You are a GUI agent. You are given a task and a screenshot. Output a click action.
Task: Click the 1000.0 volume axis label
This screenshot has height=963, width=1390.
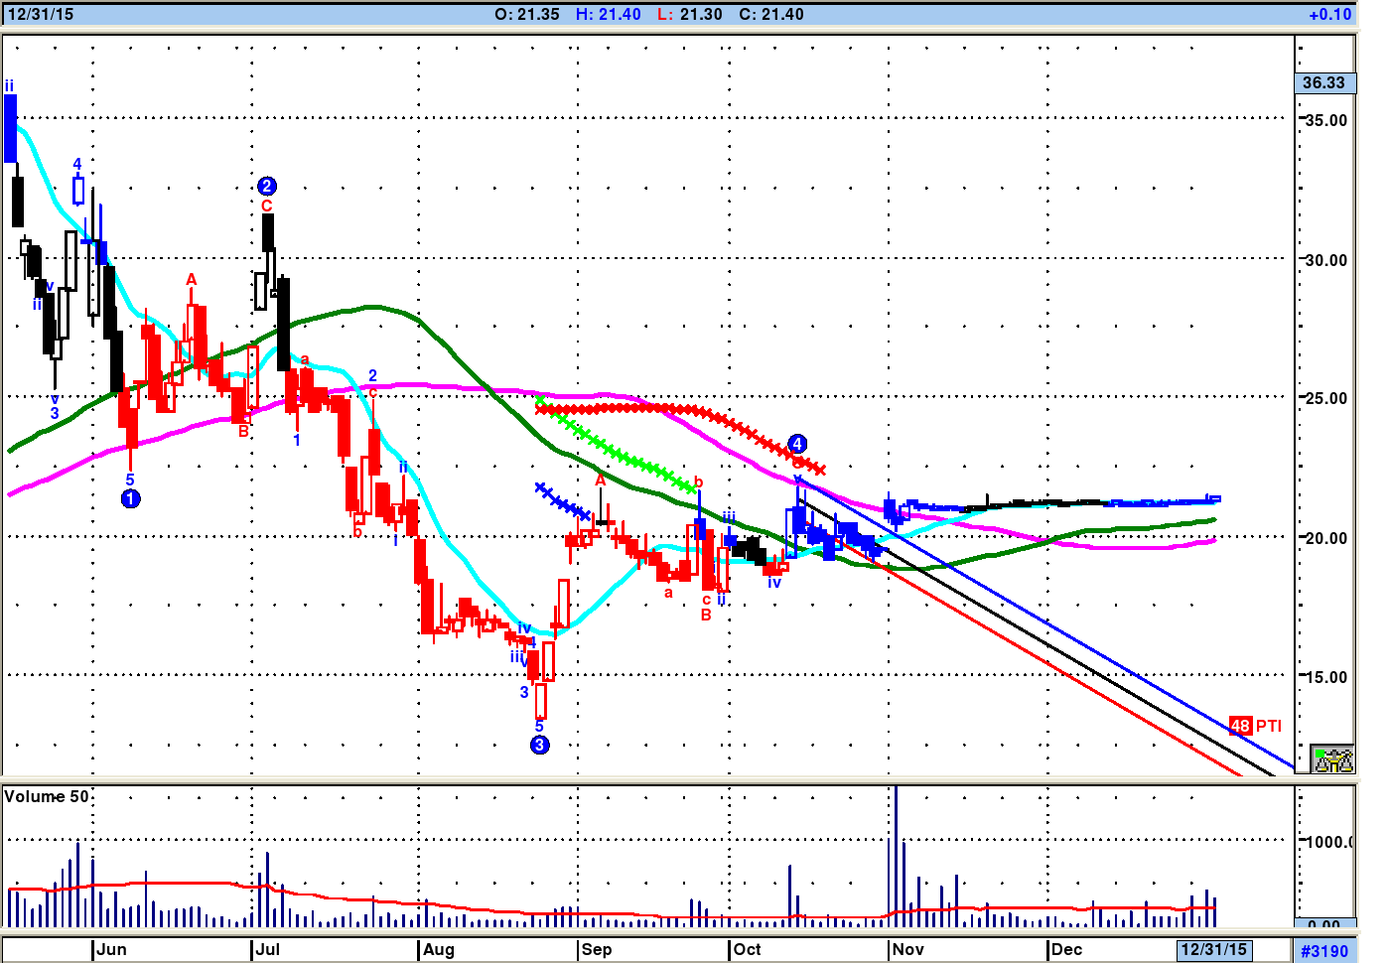tap(1327, 842)
